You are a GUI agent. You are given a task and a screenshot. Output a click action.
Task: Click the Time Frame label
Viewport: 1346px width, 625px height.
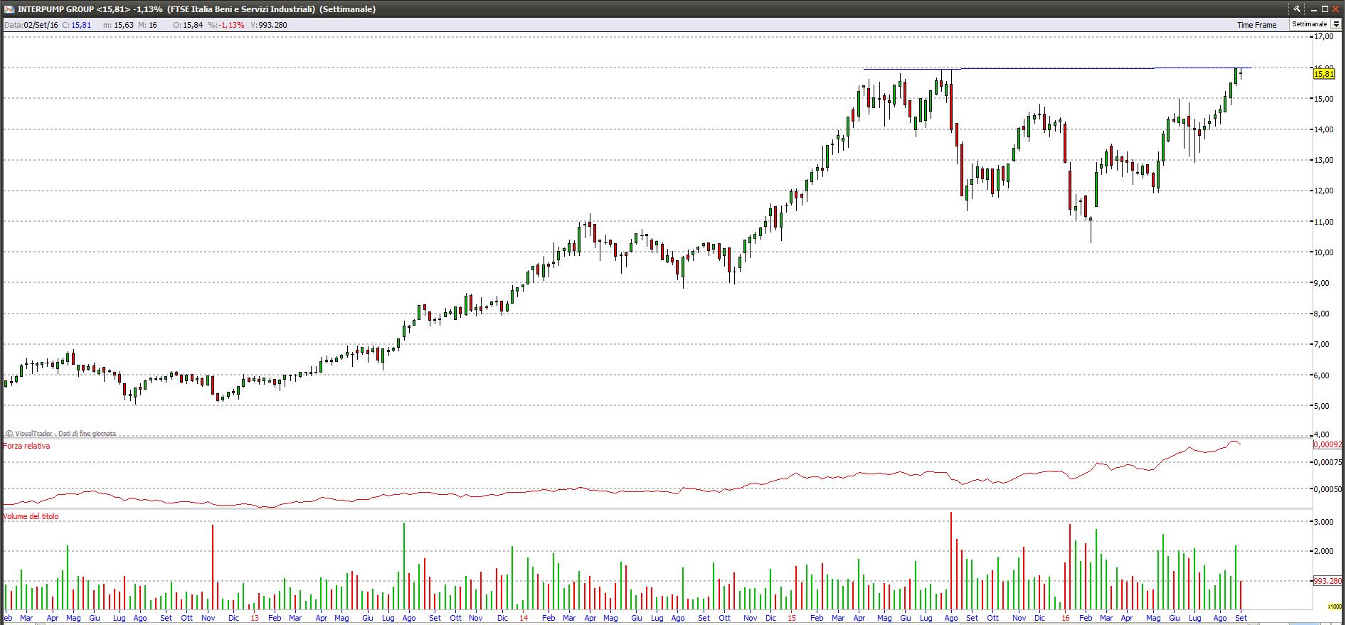point(1256,25)
